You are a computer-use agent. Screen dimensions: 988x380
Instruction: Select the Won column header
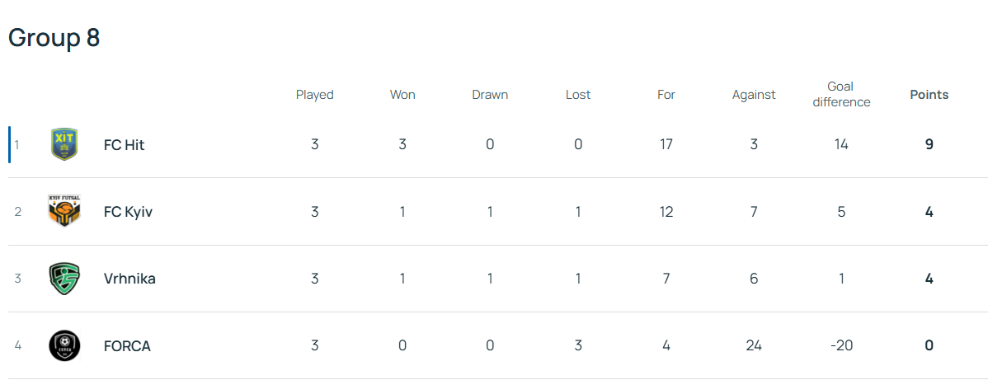pos(402,95)
